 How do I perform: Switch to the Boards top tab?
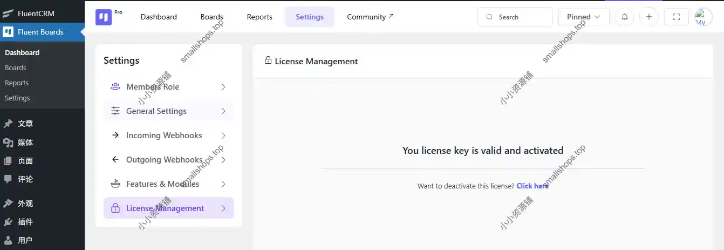211,17
